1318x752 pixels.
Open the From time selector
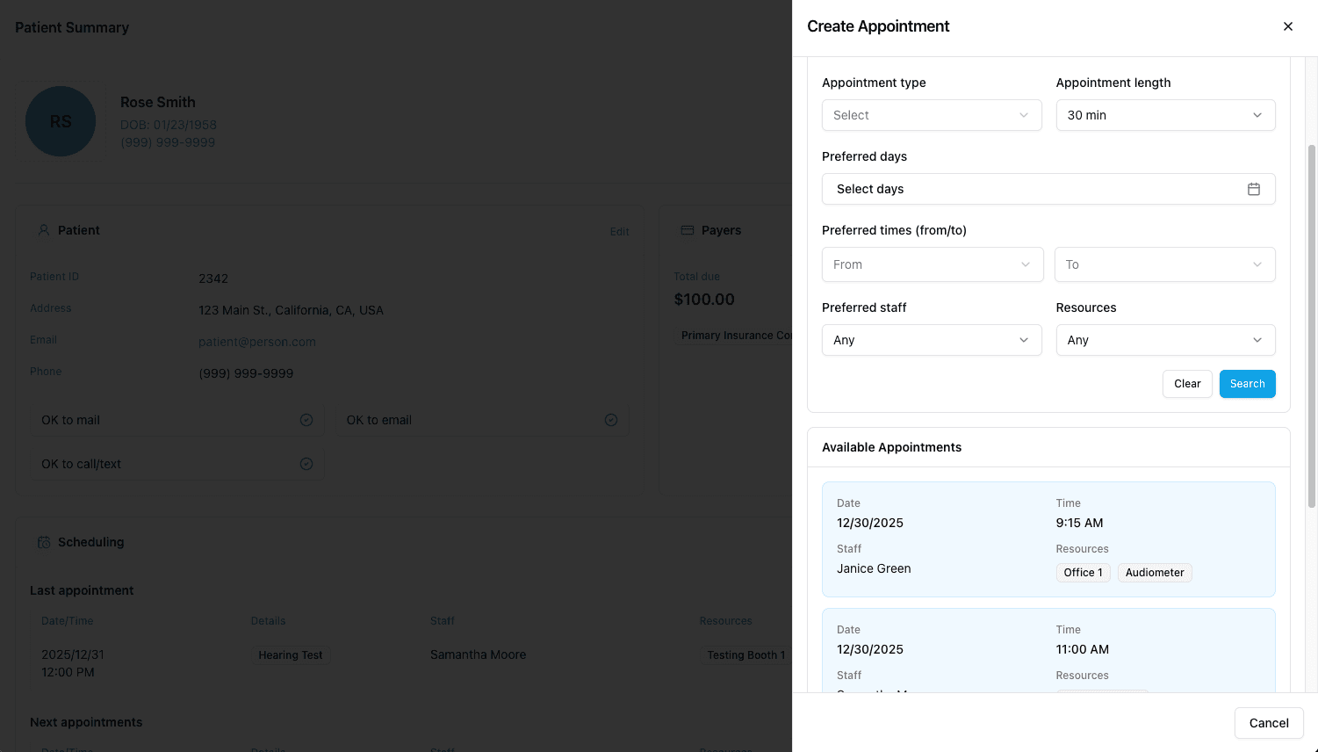click(932, 264)
